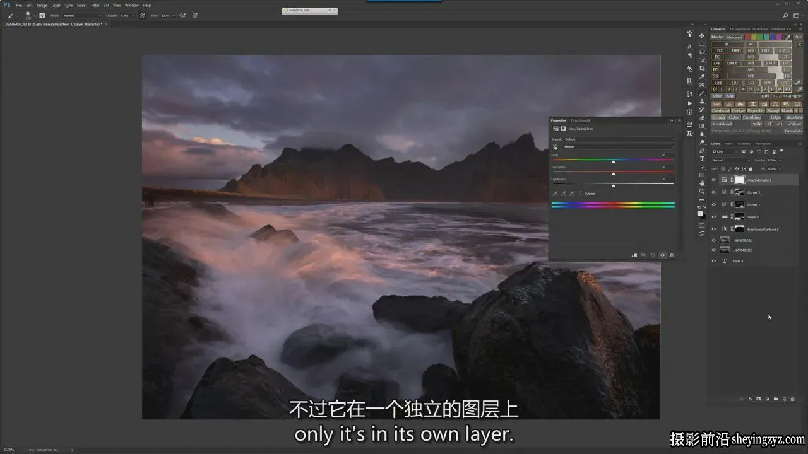Click the on-image adjustment hand icon

555,147
